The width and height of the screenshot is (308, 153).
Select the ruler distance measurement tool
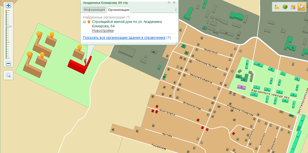pyautogui.click(x=277, y=7)
